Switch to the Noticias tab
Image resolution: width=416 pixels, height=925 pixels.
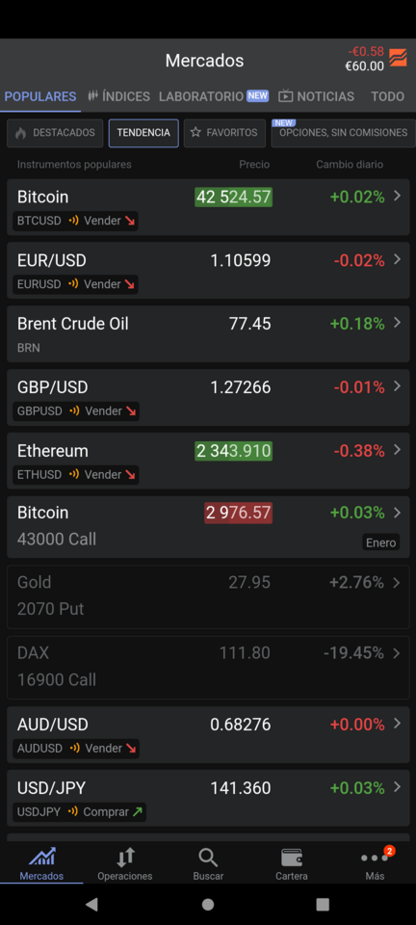pyautogui.click(x=317, y=96)
